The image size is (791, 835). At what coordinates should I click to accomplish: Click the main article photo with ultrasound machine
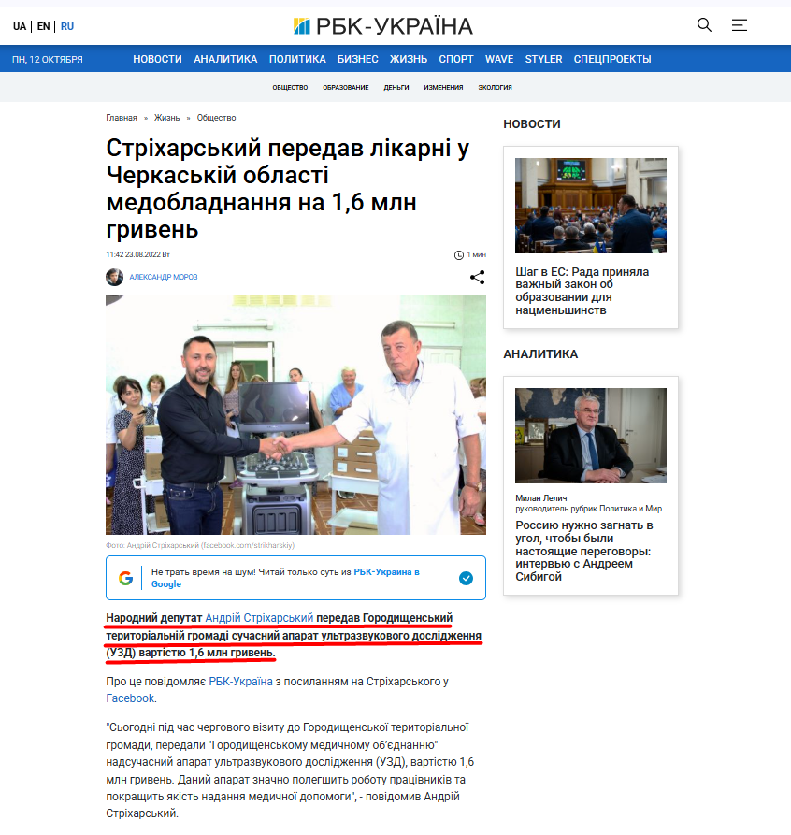click(x=295, y=415)
